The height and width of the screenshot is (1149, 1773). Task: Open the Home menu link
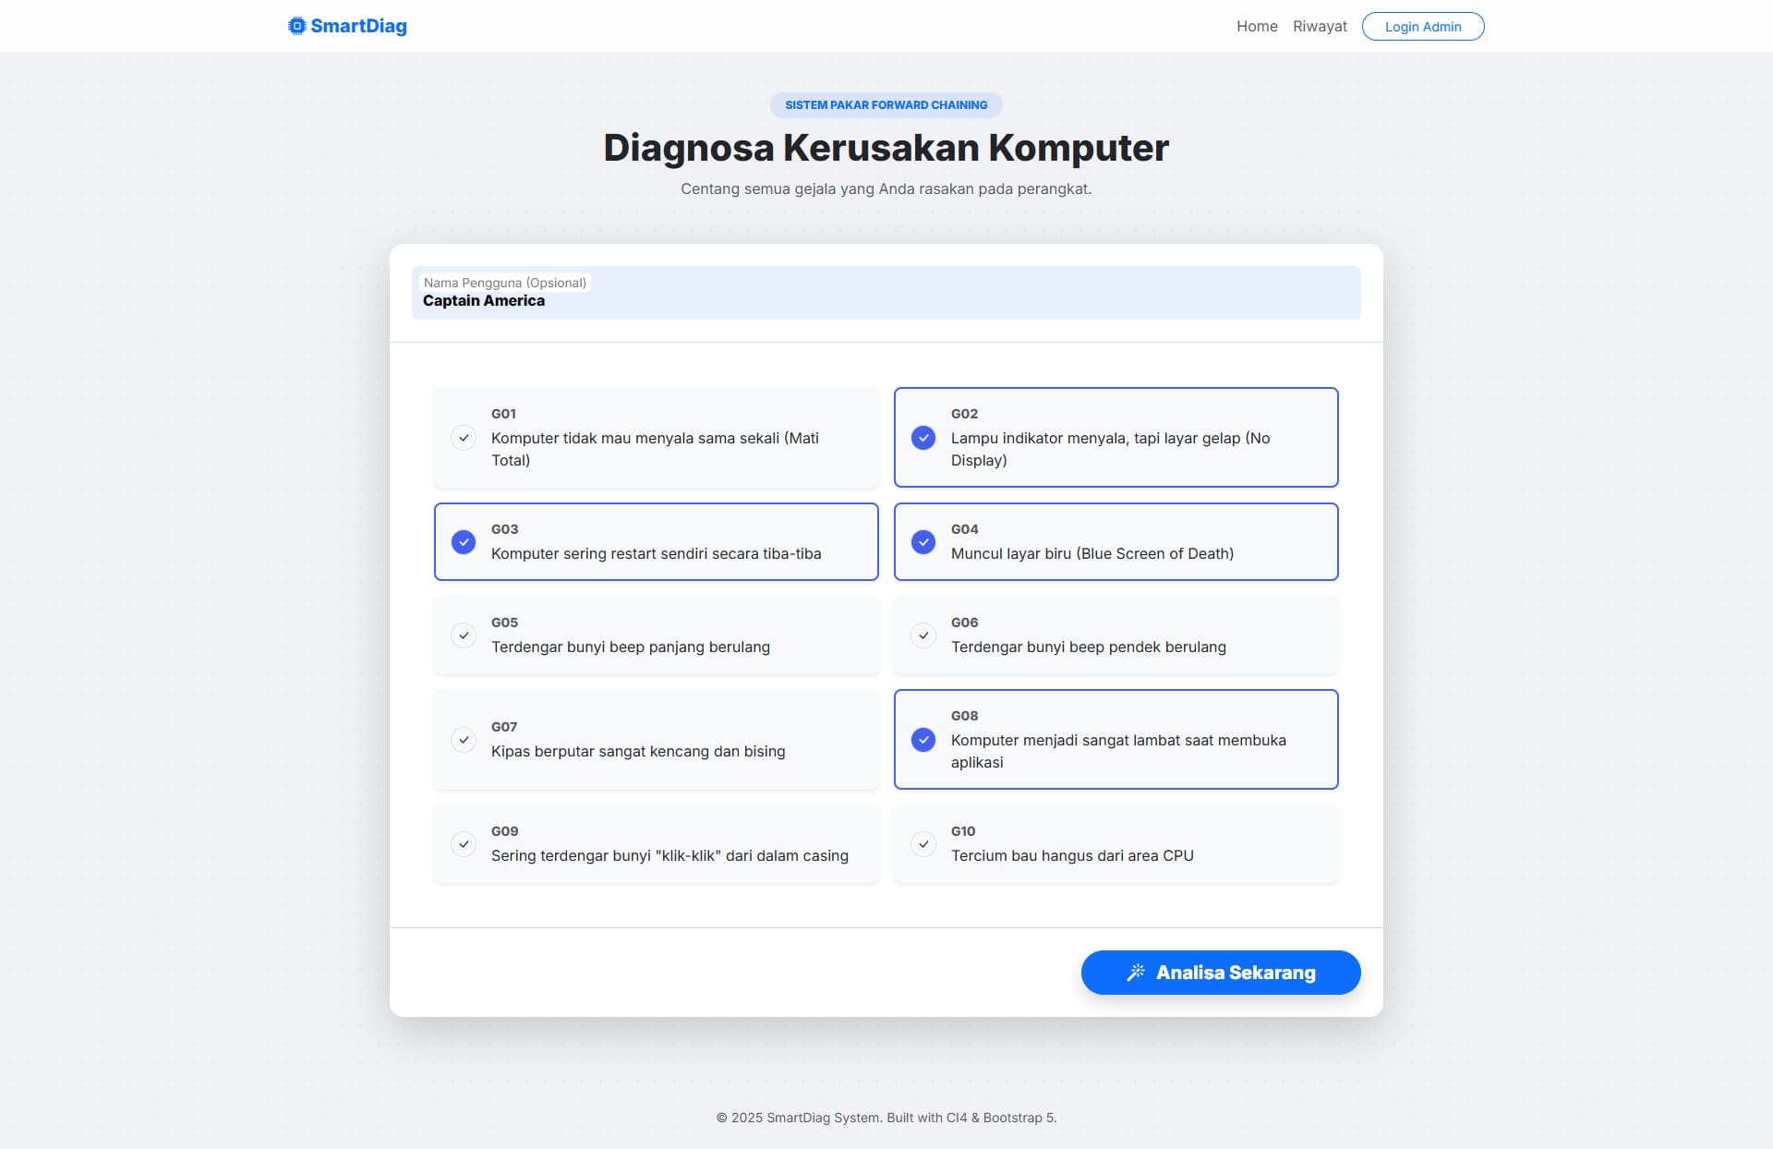click(x=1257, y=26)
